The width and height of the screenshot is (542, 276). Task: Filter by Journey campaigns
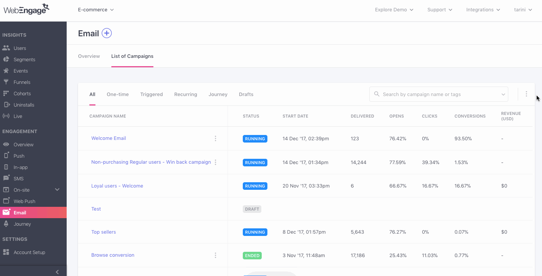point(218,95)
